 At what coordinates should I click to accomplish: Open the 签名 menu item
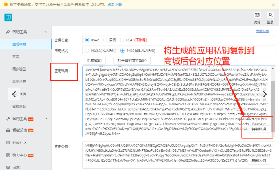(16, 57)
